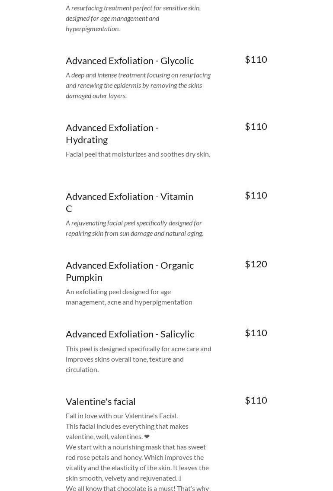Screen dimensions: 333x491
Task: Click the $120 price for Organic Pumpkin
Action: (x=256, y=264)
